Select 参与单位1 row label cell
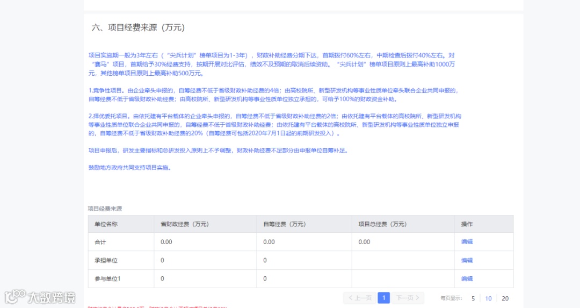The image size is (580, 308). tap(121, 279)
